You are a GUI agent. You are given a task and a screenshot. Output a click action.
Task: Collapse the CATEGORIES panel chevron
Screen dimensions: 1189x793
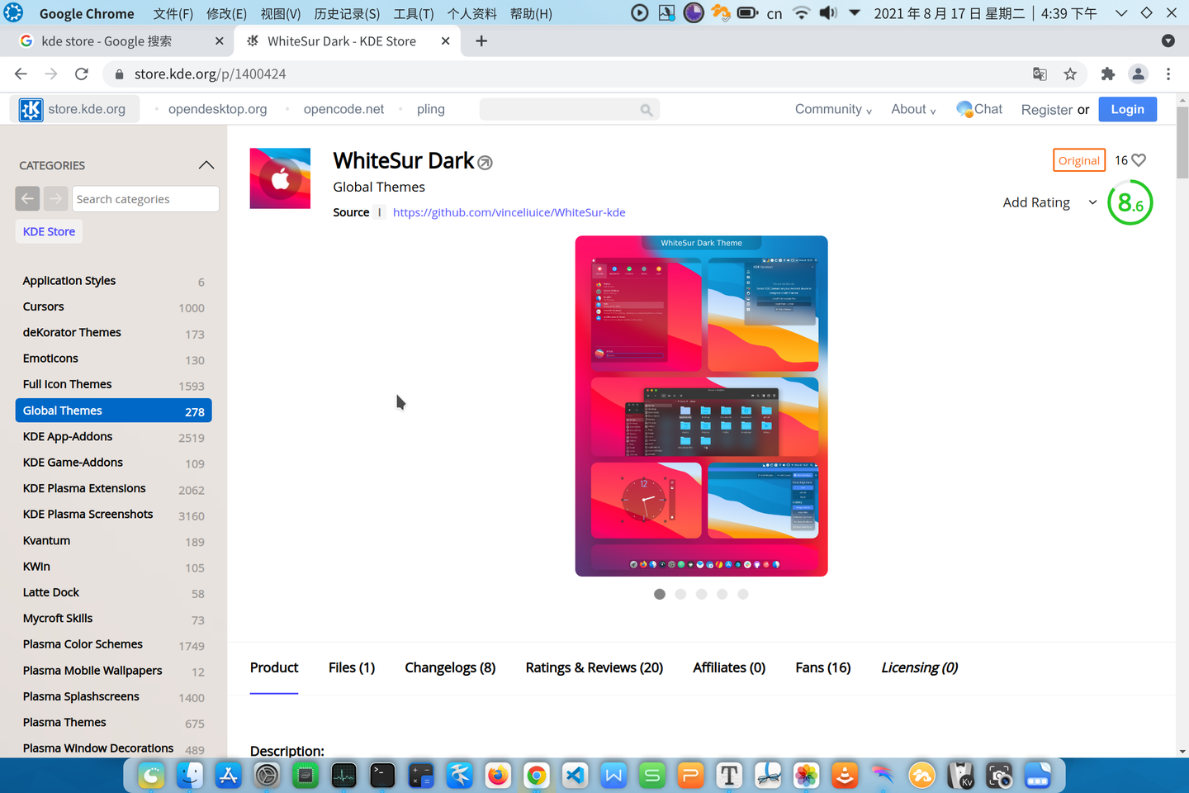coord(206,165)
